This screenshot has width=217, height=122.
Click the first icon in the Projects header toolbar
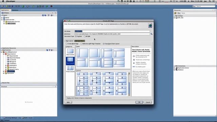pyautogui.click(x=43, y=15)
